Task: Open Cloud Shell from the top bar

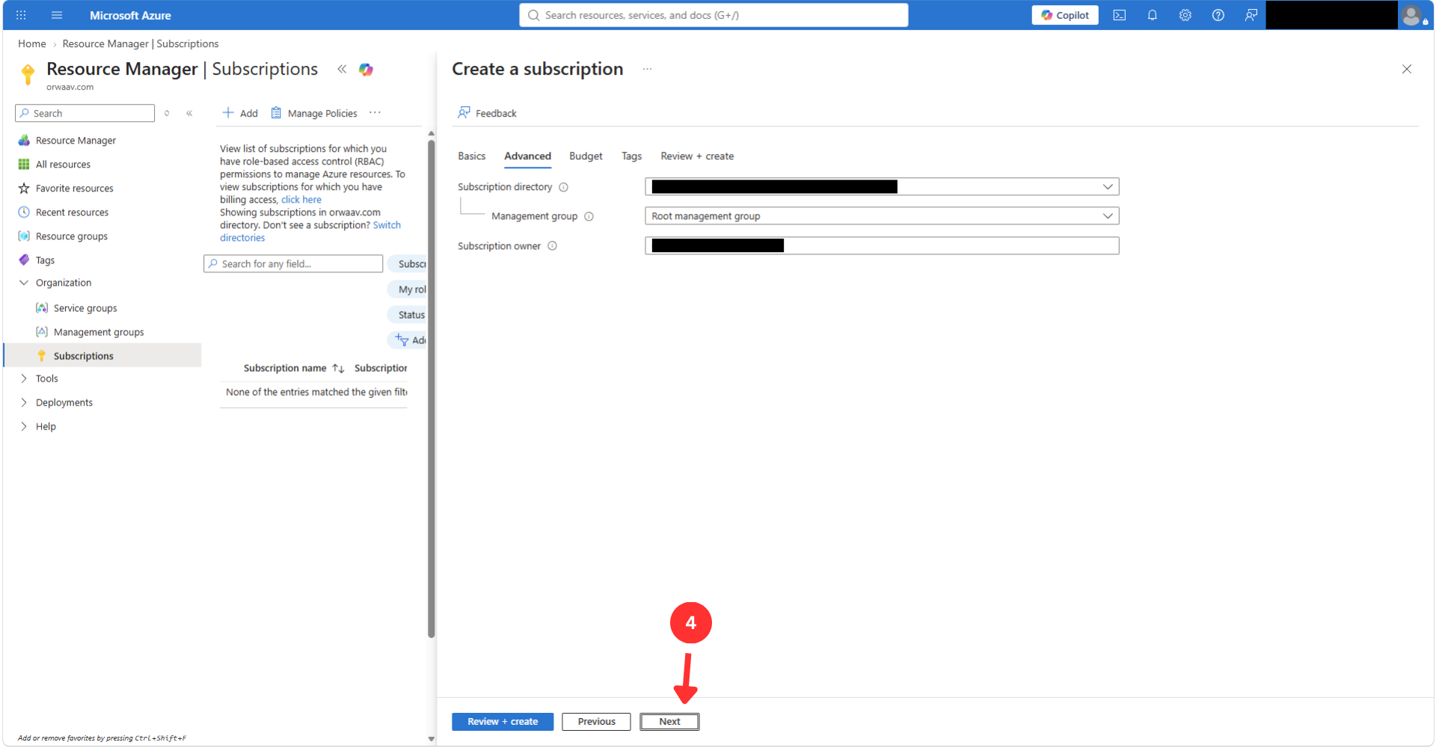Action: (1120, 15)
